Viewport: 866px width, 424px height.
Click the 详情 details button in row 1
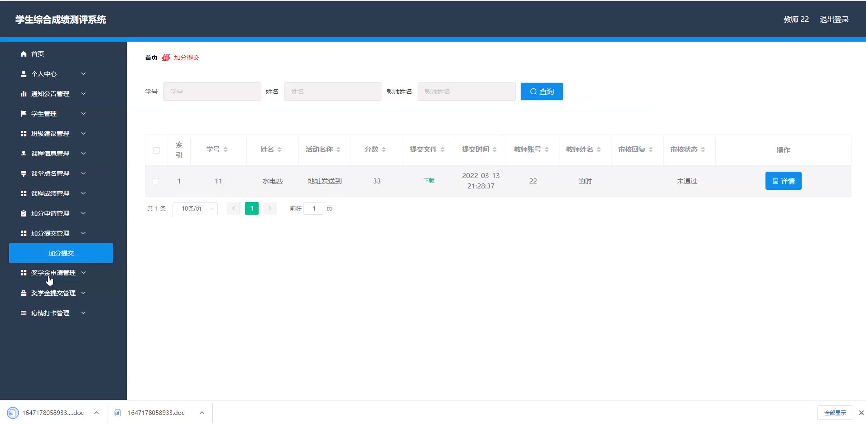point(783,181)
